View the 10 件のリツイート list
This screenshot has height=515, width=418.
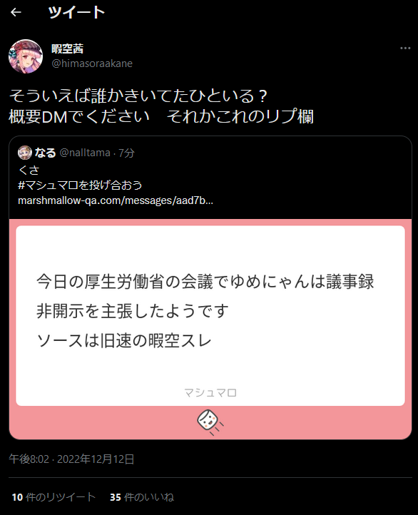coord(53,497)
